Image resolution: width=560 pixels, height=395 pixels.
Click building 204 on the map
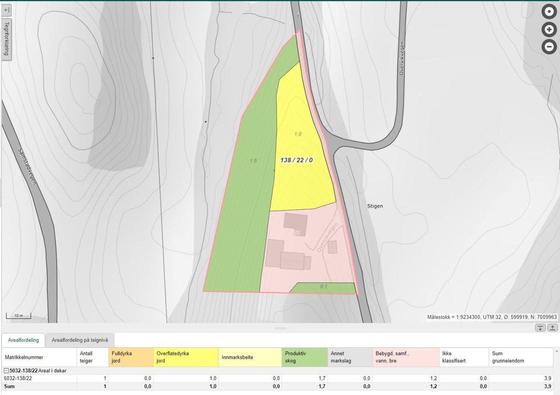point(296,224)
